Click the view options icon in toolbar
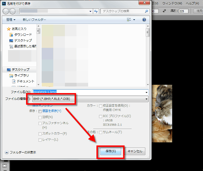Screen dimensions: 203x171 point(129,20)
